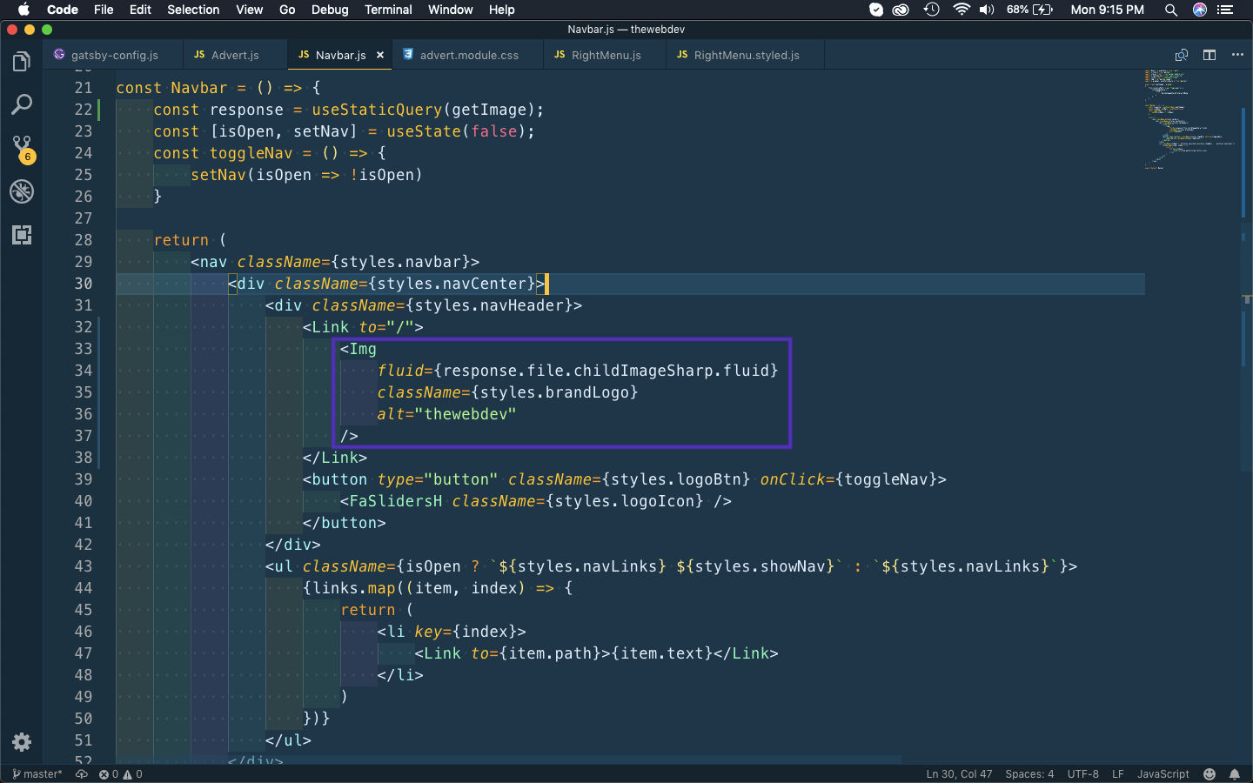This screenshot has height=783, width=1253.
Task: Open the volume control in the menu bar
Action: [x=987, y=10]
